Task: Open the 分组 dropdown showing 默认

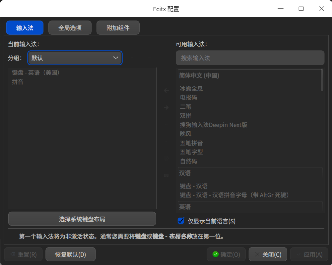Action: 75,58
